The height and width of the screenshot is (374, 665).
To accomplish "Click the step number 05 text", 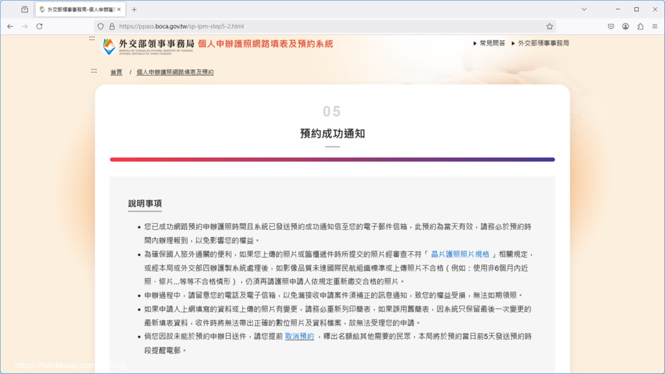I will click(x=332, y=111).
